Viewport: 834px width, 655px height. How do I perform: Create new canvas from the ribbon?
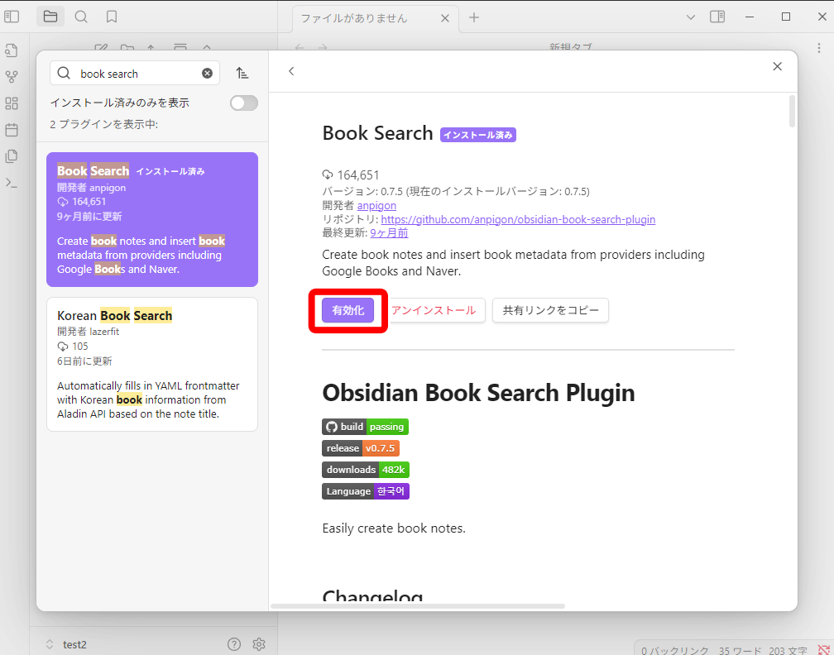point(12,103)
